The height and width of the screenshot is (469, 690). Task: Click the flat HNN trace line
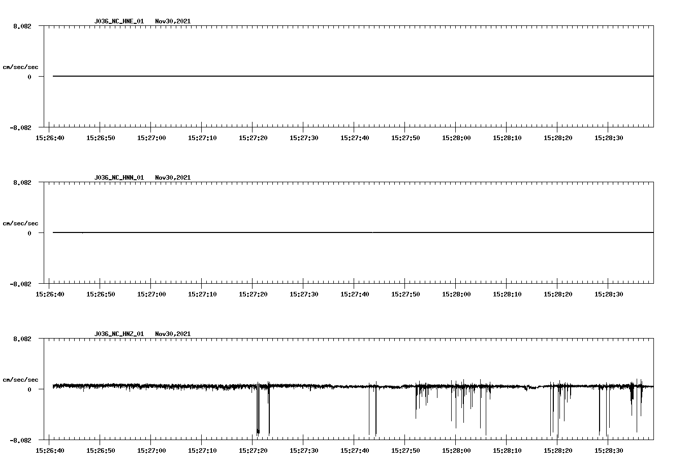[x=353, y=232]
